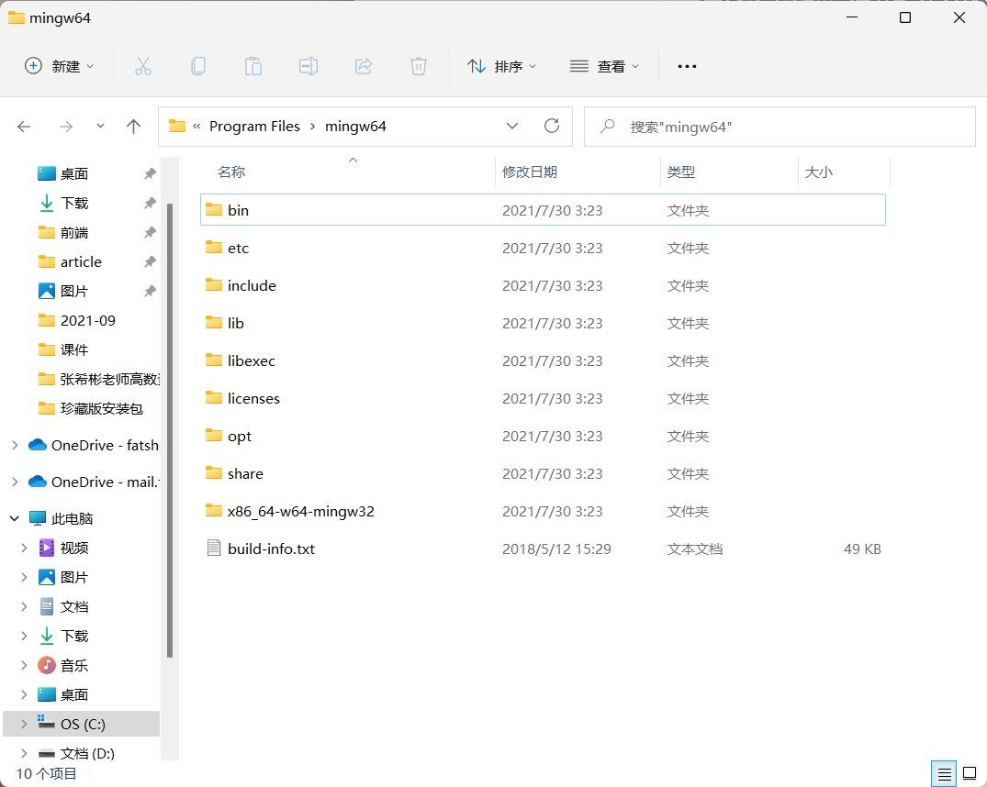Viewport: 987px width, 787px height.
Task: Select 文档 under 此电脑
Action: (74, 606)
